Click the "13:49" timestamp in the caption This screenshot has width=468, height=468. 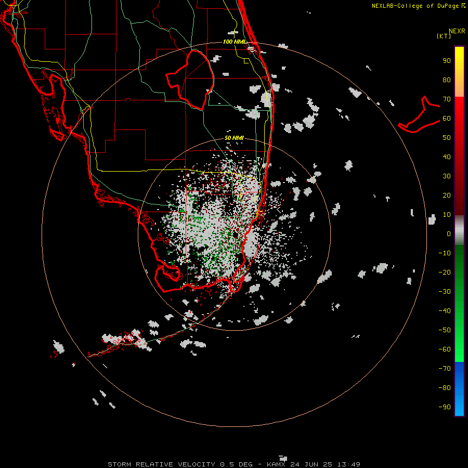click(x=349, y=464)
